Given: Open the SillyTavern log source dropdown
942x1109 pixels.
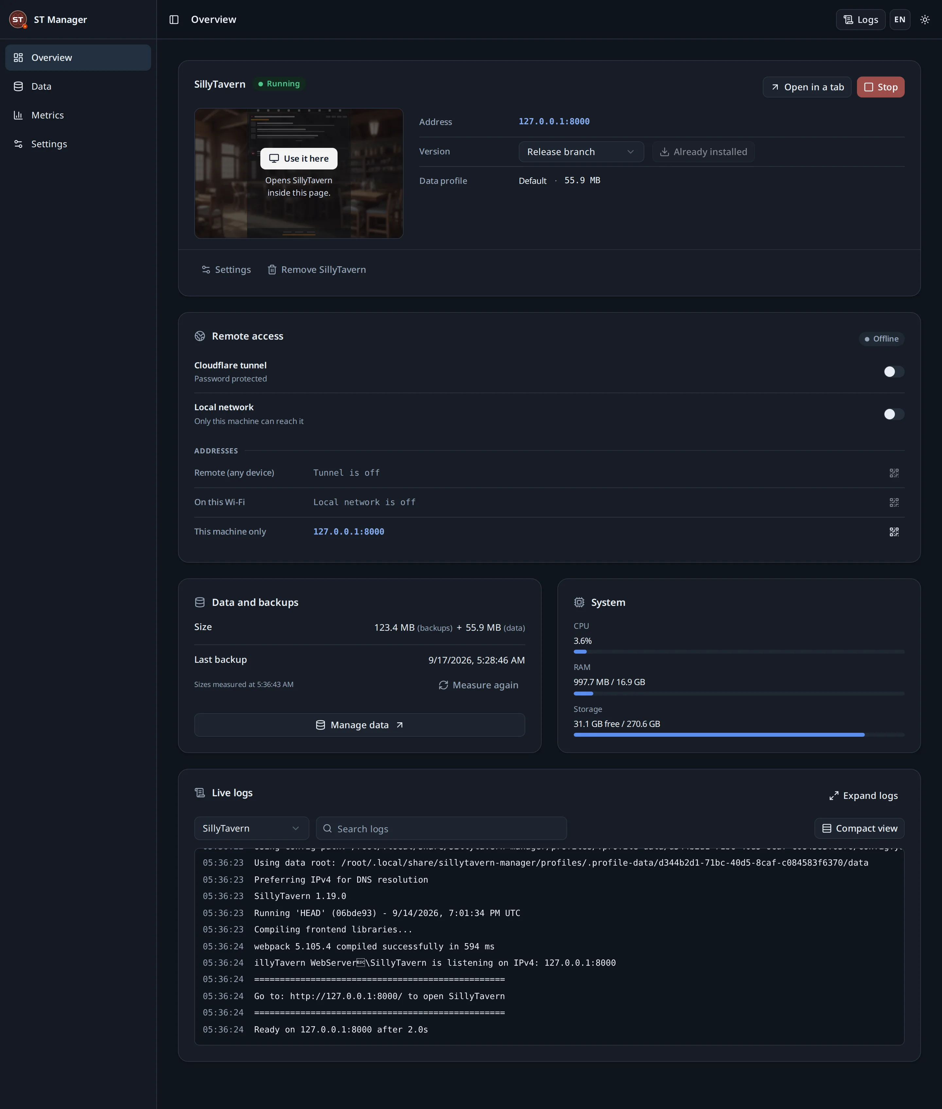Looking at the screenshot, I should 252,829.
